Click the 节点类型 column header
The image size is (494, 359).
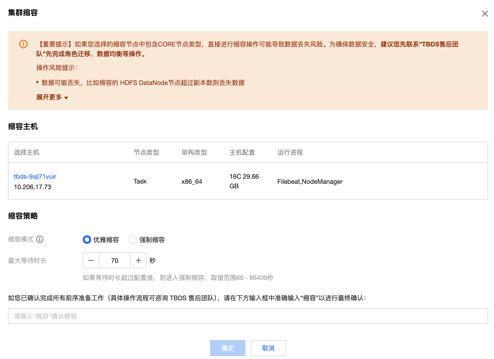(146, 153)
